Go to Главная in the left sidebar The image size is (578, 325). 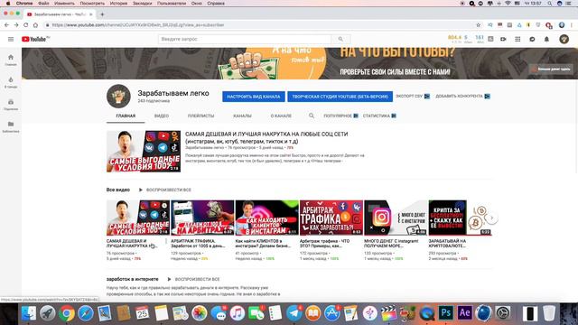point(11,60)
